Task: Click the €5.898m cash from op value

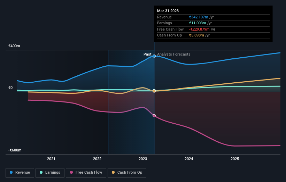Action: pos(196,35)
